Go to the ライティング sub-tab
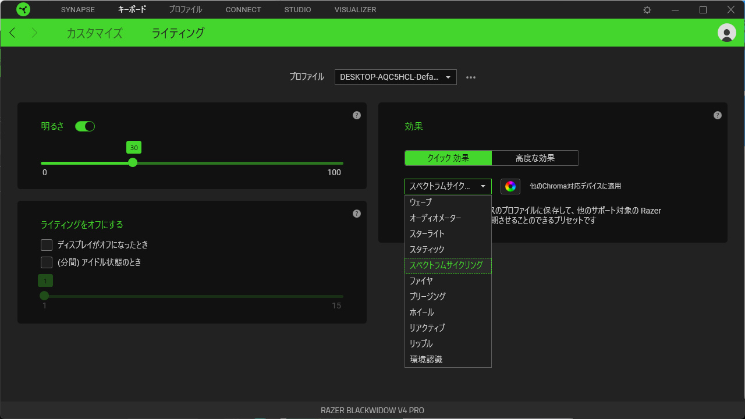 pyautogui.click(x=178, y=33)
